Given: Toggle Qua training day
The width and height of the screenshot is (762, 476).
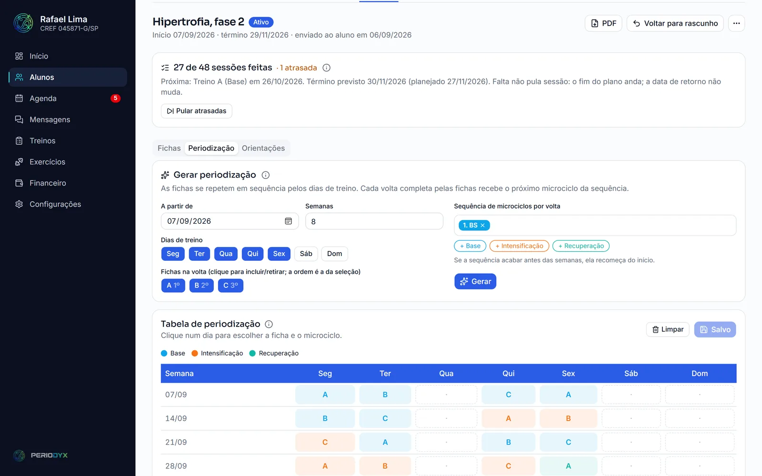Looking at the screenshot, I should point(226,254).
